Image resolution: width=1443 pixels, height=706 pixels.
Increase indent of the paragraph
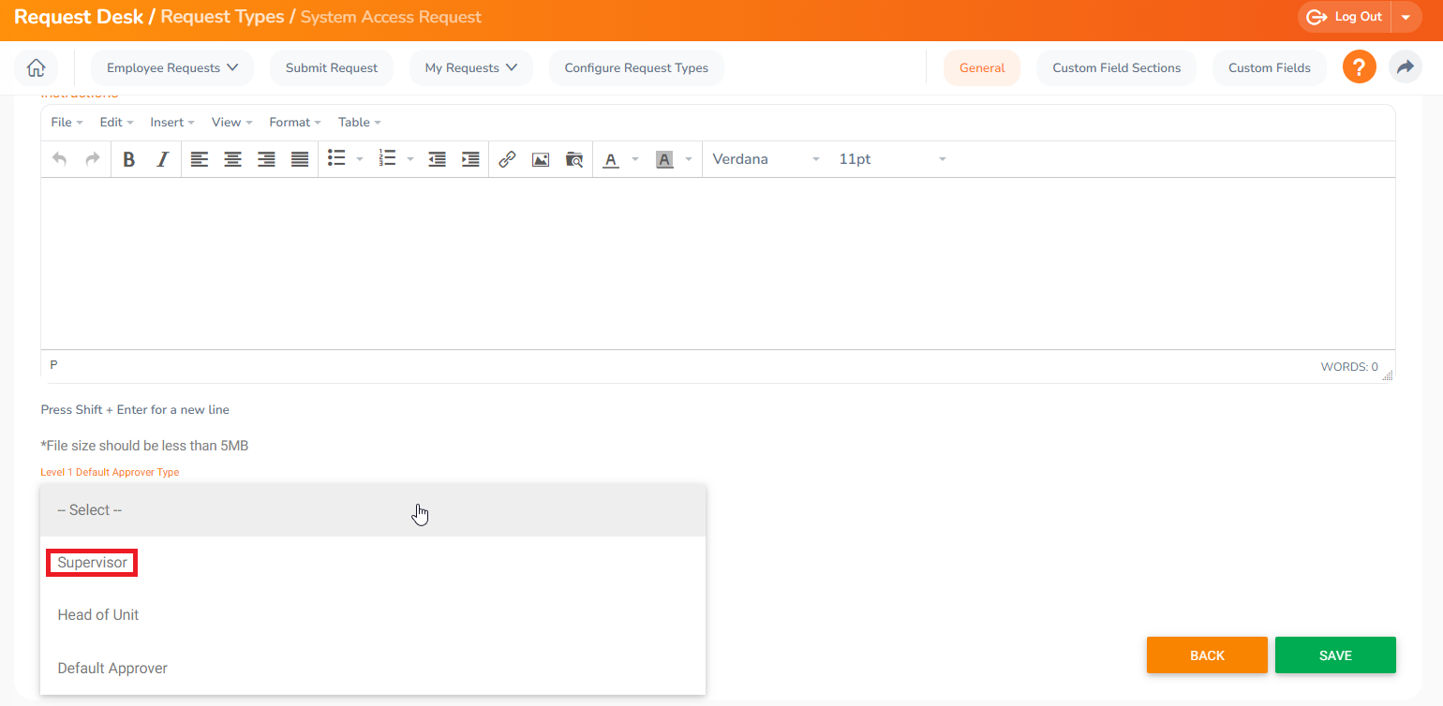[470, 159]
